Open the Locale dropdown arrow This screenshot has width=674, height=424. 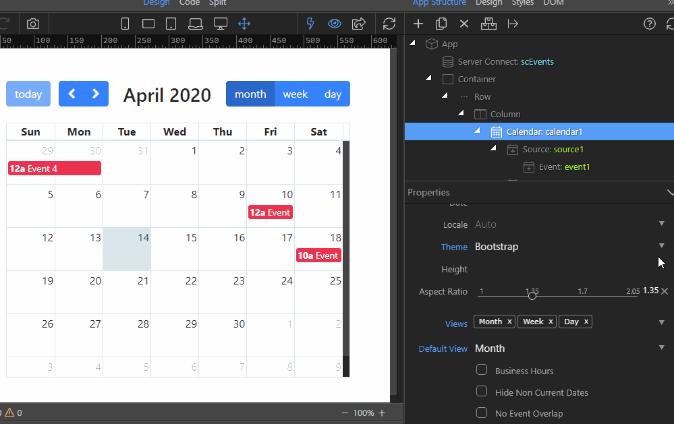click(x=662, y=223)
